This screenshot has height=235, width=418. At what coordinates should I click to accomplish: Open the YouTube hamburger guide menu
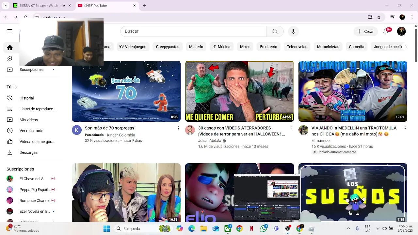[10, 31]
